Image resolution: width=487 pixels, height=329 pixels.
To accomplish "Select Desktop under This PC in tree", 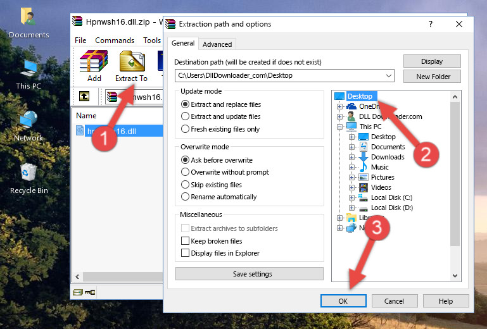I will pos(383,137).
